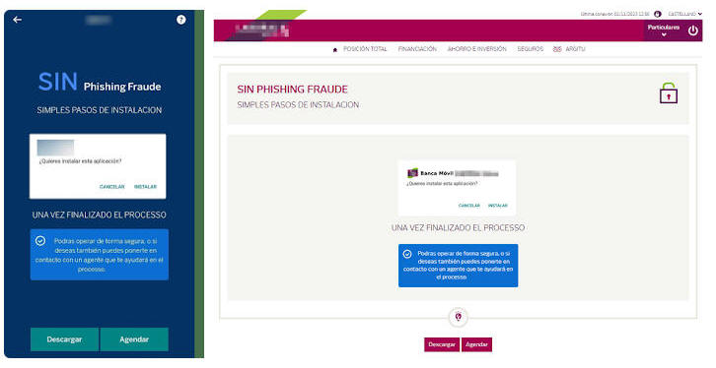Go to AHORRO E INVERSIÓN menu
This screenshot has height=368, width=716.
click(x=476, y=49)
